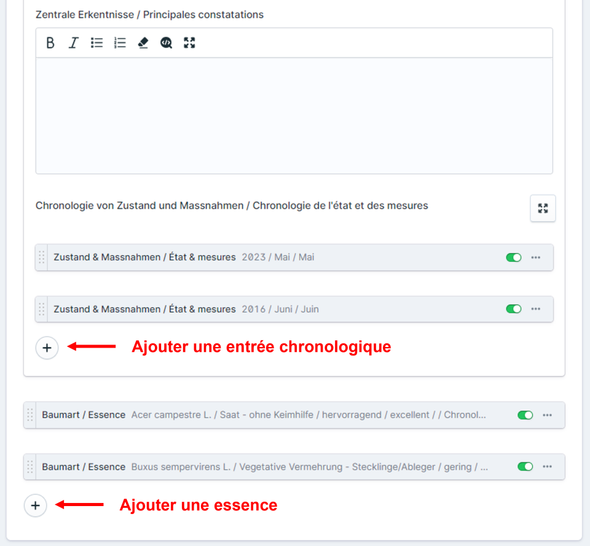Open more options for Buxus sempervirens
Screen dimensions: 590x546
pyautogui.click(x=547, y=467)
